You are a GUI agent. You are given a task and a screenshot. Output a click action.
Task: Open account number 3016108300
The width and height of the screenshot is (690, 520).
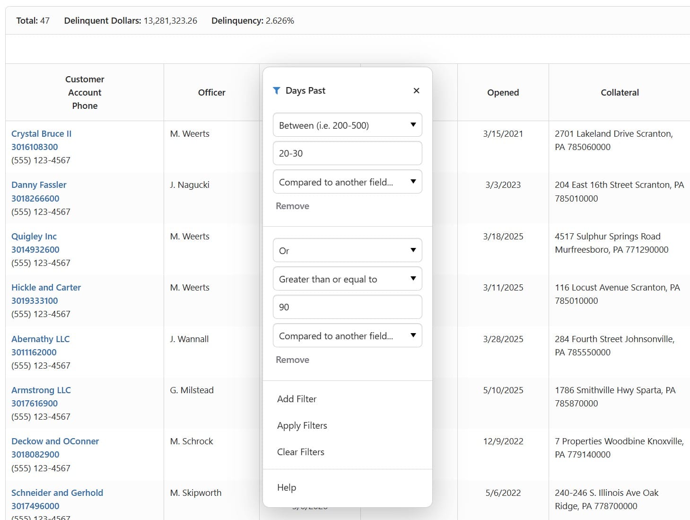(35, 147)
